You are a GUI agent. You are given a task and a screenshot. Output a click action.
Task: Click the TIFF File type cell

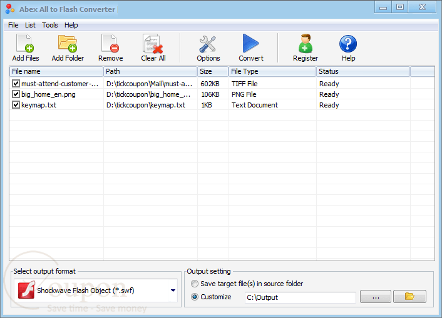point(244,84)
